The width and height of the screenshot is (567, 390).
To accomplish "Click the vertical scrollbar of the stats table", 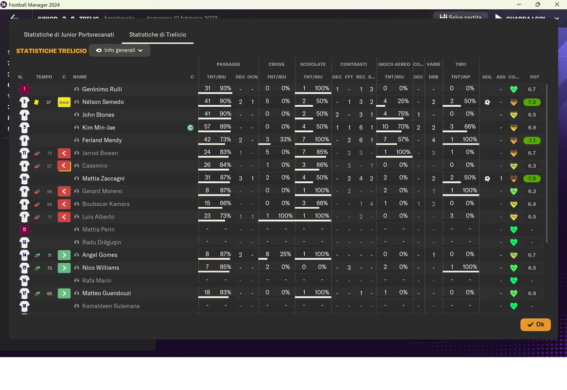I will 546,163.
